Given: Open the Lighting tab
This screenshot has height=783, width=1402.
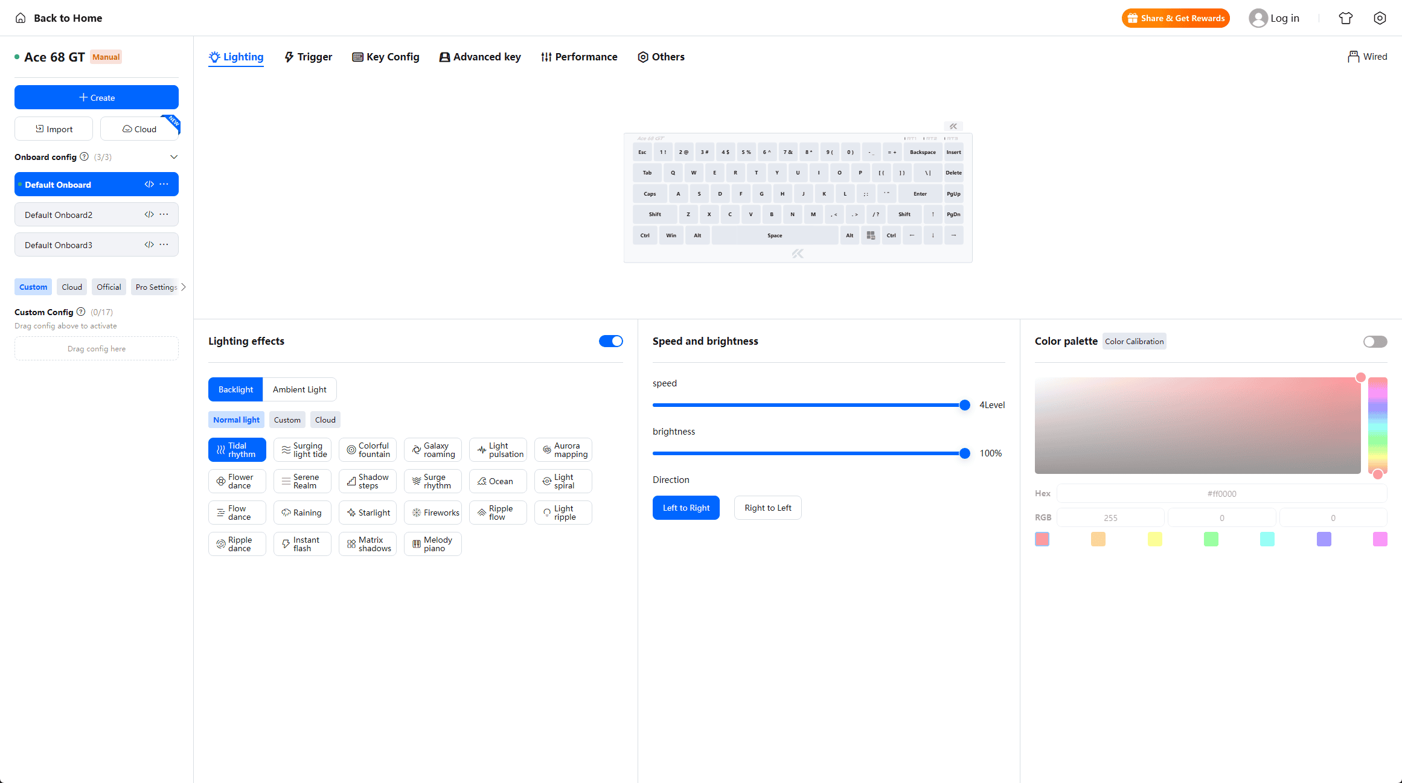Looking at the screenshot, I should coord(236,57).
